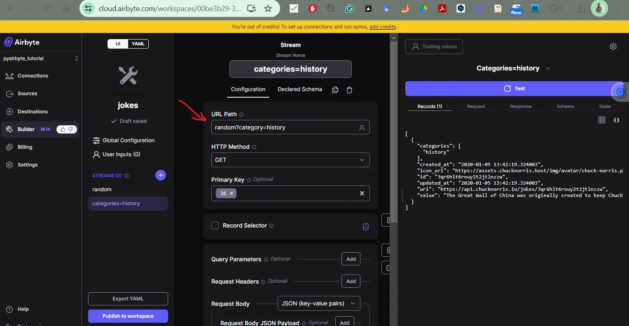The image size is (629, 326).
Task: Click the URL Path info icon
Action: 241,115
